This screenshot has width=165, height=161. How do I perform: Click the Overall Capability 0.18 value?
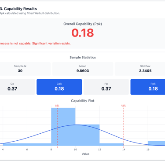83,33
